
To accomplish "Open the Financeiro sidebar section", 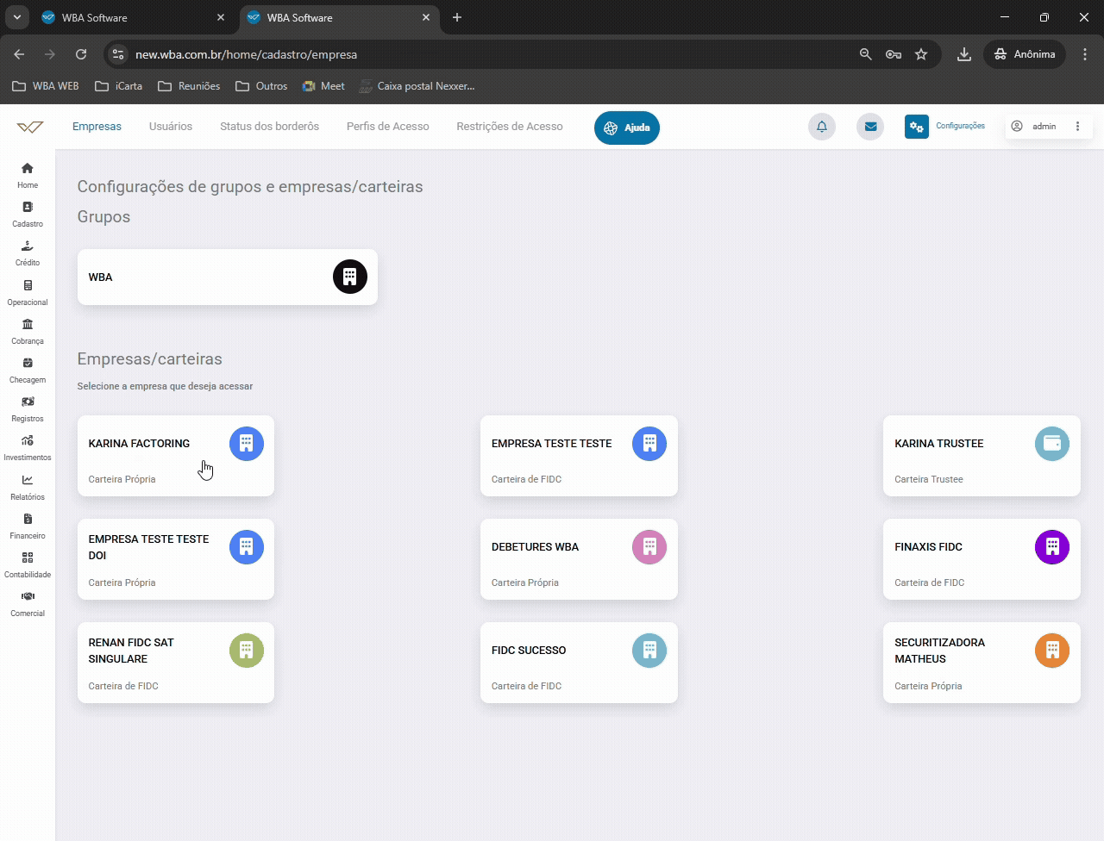I will click(28, 526).
